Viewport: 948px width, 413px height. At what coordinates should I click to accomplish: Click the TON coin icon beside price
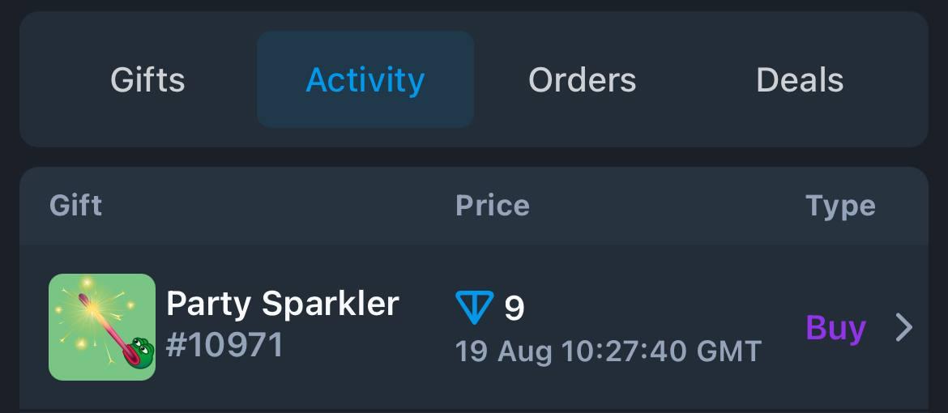(x=475, y=307)
